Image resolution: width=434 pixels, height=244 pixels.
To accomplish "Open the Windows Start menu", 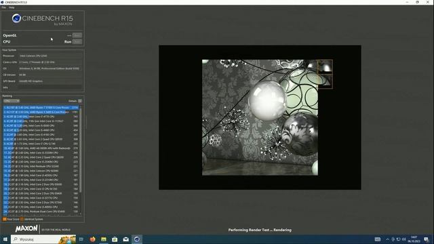I will (5, 239).
